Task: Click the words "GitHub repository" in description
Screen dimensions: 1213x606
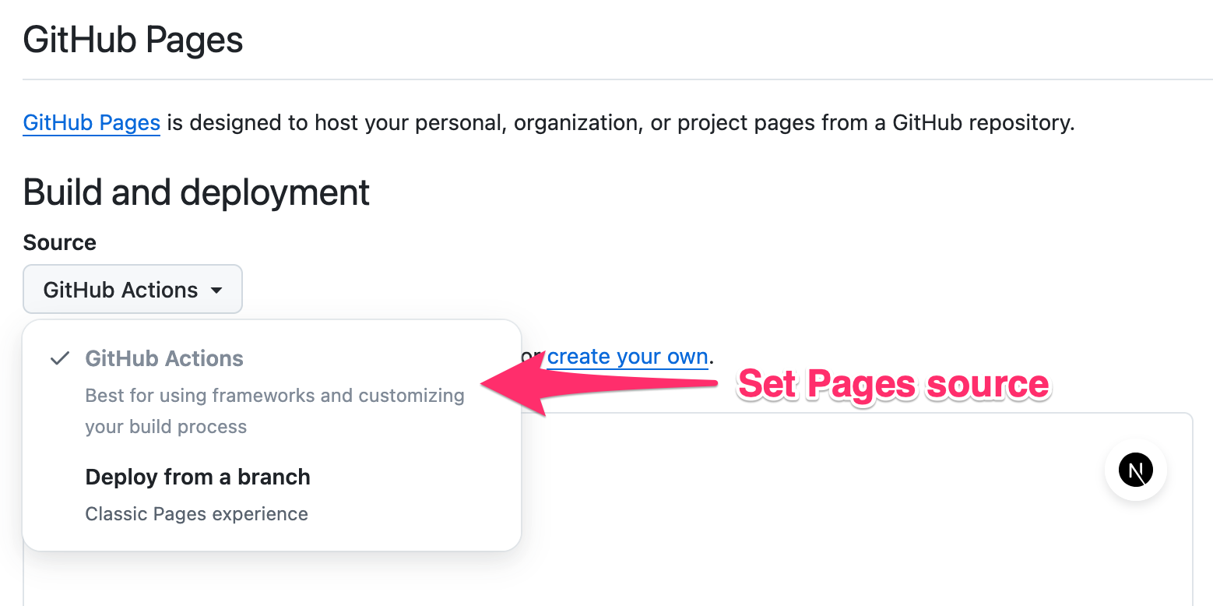Action: [x=983, y=123]
